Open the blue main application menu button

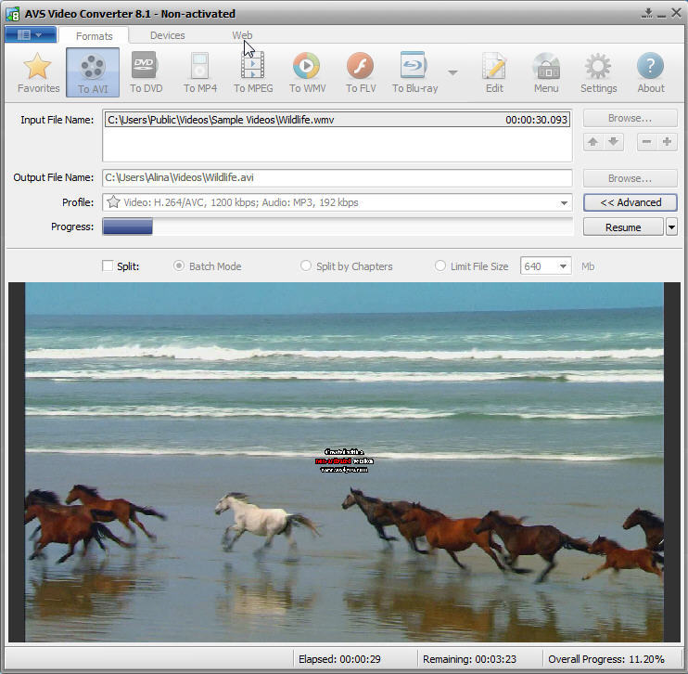point(31,34)
